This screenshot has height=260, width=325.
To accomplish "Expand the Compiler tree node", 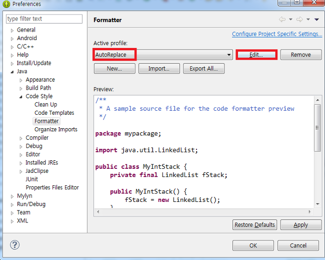I will tap(20, 138).
